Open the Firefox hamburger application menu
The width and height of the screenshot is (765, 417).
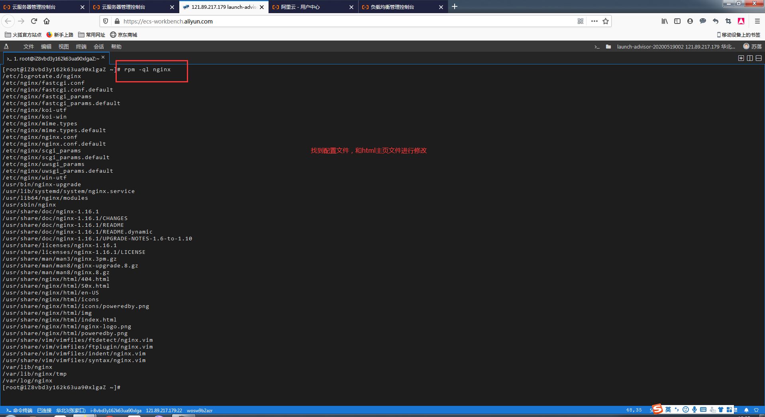point(757,21)
